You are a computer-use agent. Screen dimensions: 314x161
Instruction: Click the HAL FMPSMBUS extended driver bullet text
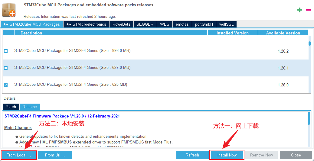coord(96,142)
